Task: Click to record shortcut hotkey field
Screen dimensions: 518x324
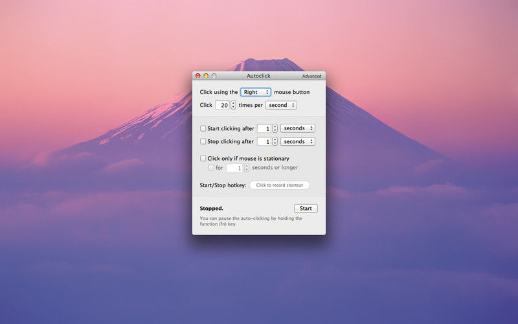Action: 280,185
